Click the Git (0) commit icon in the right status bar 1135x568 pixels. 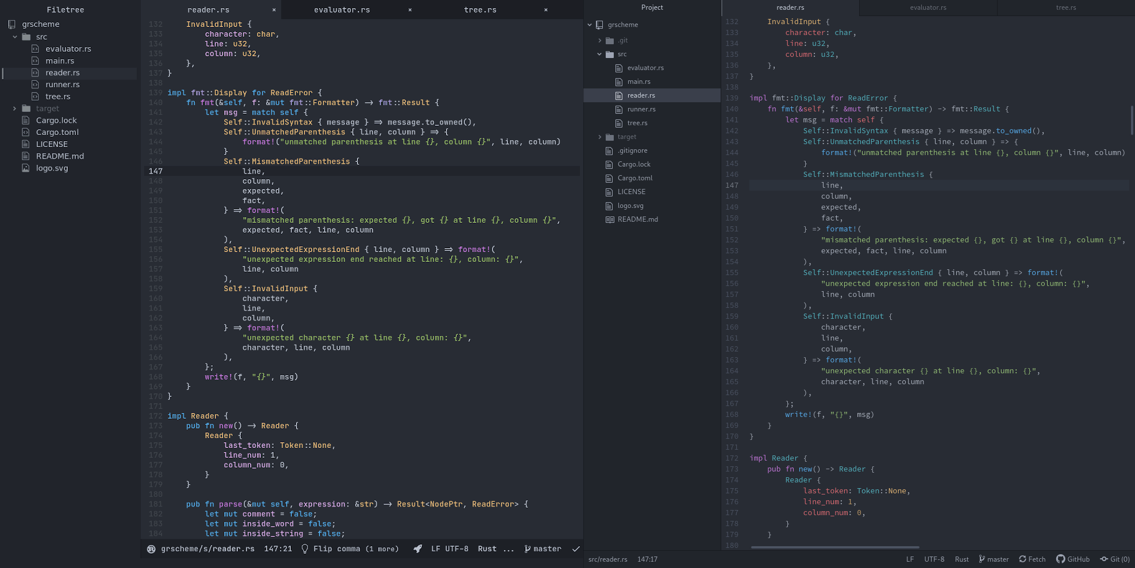pyautogui.click(x=1104, y=559)
